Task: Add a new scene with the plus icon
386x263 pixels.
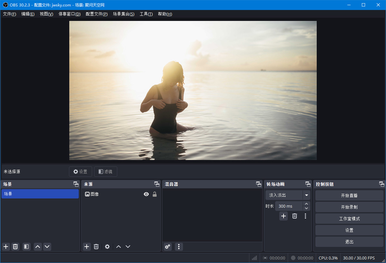Action: pyautogui.click(x=5, y=247)
